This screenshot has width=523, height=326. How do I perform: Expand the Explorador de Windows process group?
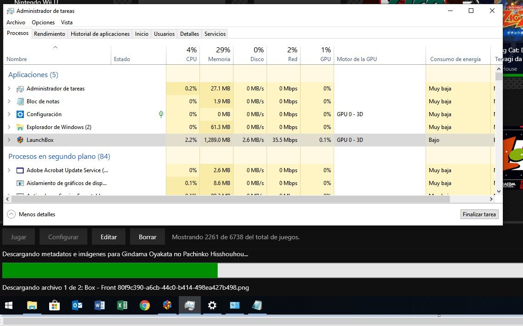point(9,127)
